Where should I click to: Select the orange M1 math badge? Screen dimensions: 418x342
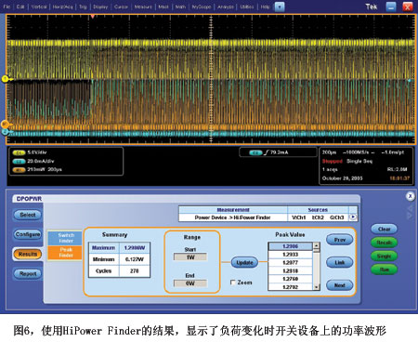[20, 170]
